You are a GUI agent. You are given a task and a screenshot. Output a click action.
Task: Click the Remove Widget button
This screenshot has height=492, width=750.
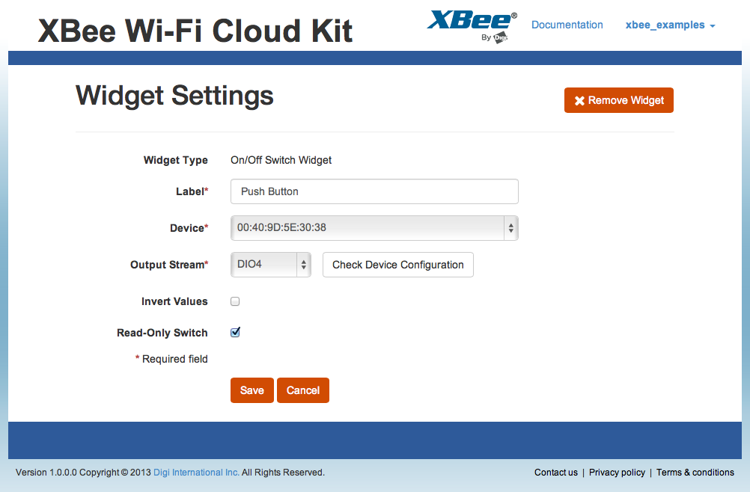coord(618,100)
